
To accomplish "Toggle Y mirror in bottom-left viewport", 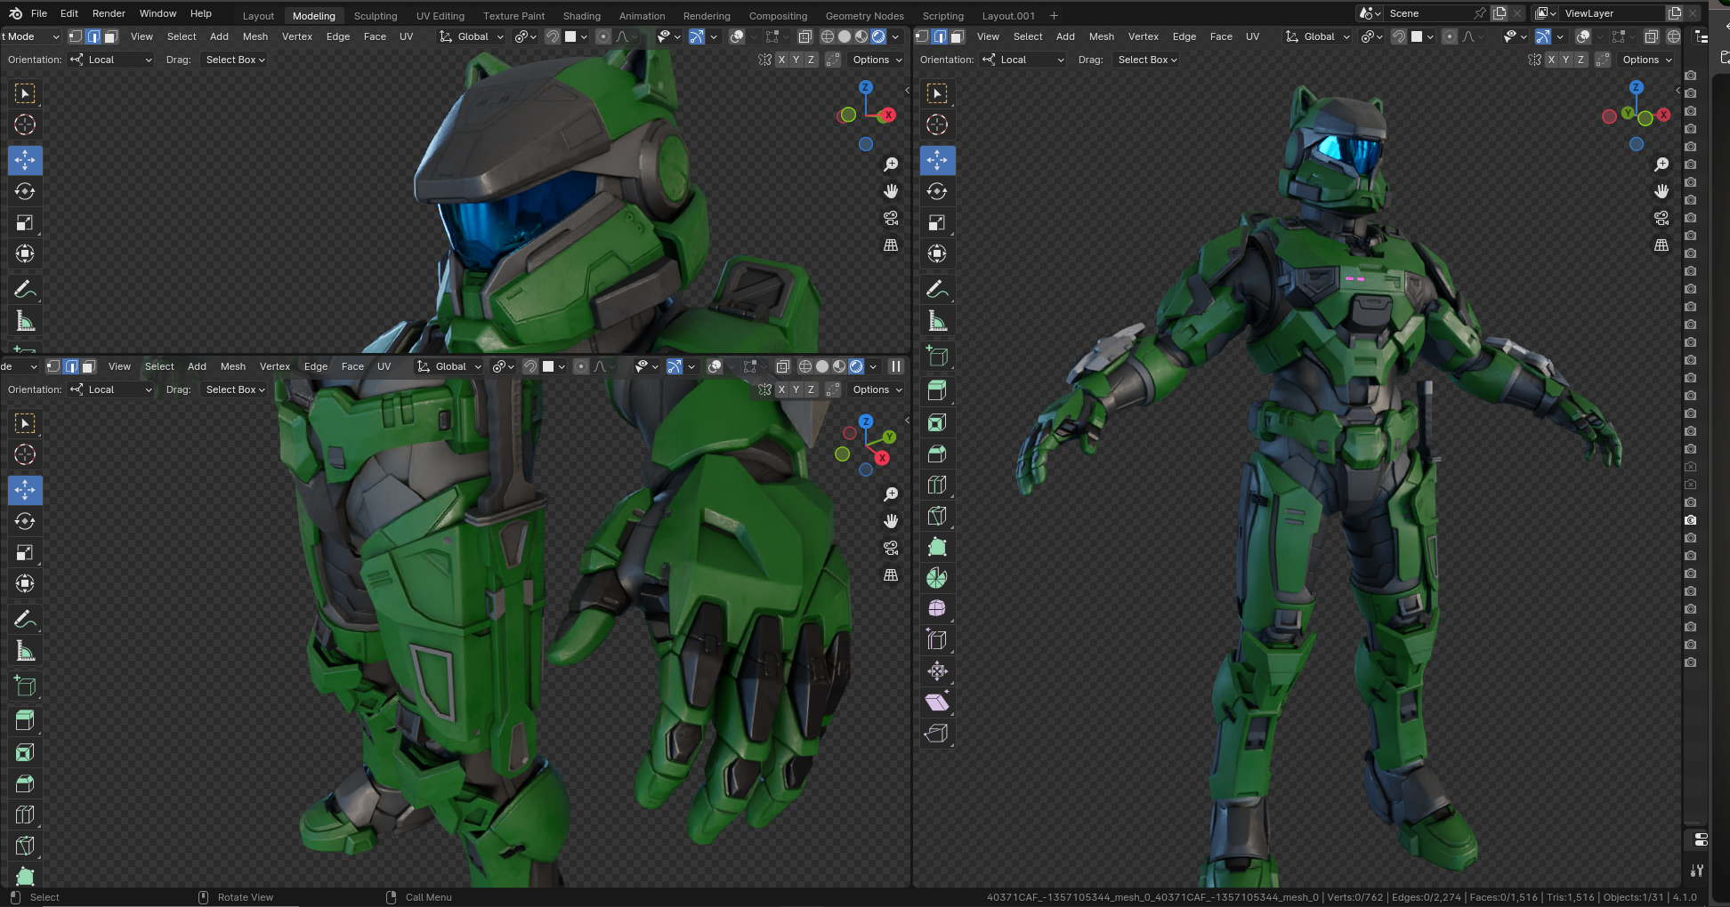I will [796, 389].
